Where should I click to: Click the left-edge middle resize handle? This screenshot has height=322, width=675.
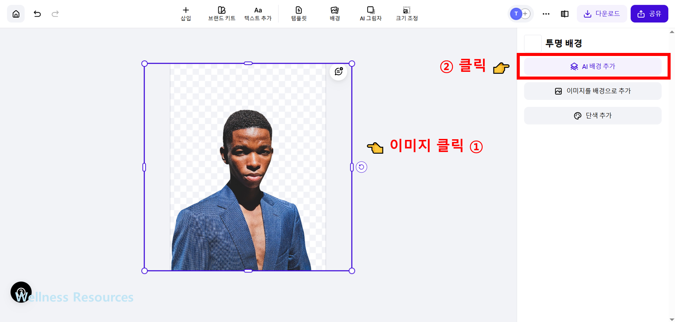[144, 167]
